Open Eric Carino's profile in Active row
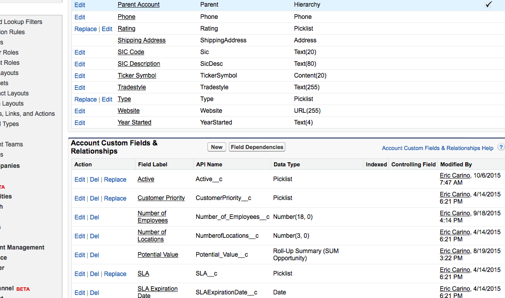This screenshot has width=505, height=298. tap(455, 176)
